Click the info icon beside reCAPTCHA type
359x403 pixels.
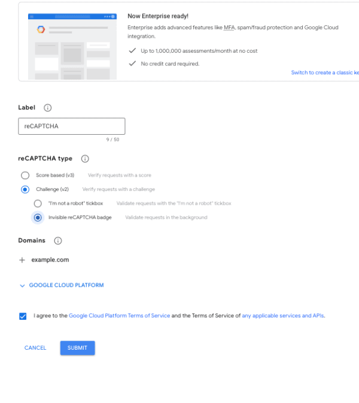coord(85,159)
